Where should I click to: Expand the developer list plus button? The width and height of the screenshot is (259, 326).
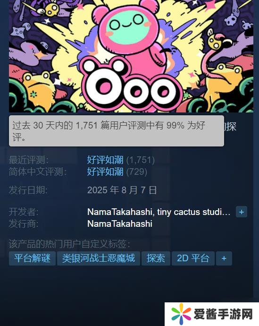[242, 212]
